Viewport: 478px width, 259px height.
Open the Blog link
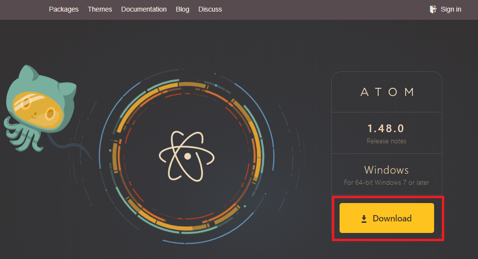pos(183,10)
